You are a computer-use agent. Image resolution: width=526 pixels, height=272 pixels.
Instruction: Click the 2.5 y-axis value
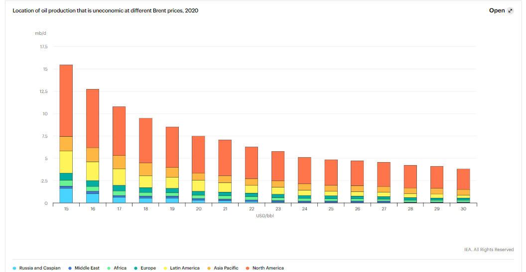pos(45,181)
